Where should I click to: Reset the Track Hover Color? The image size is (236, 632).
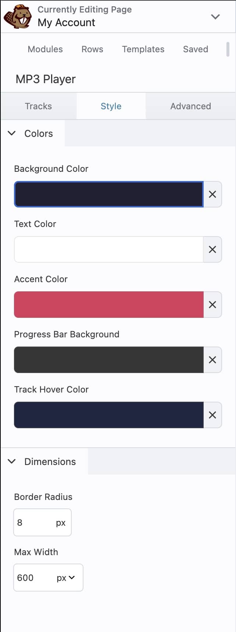point(212,415)
